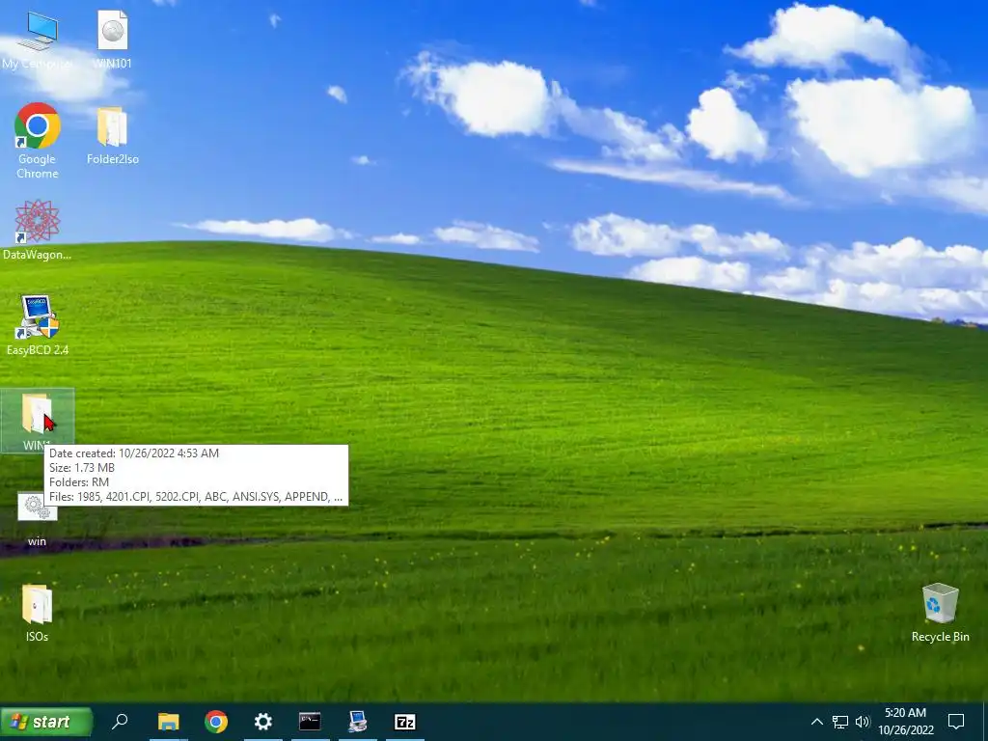Click the Show desktop sliver at taskbar end
Image resolution: width=988 pixels, height=741 pixels.
click(985, 722)
